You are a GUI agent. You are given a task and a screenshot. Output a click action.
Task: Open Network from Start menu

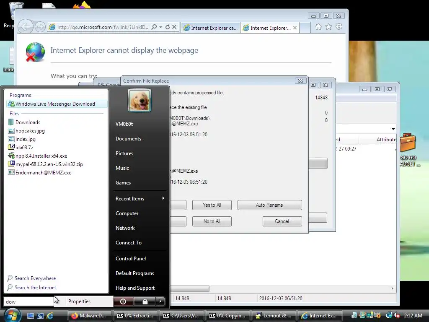(125, 228)
